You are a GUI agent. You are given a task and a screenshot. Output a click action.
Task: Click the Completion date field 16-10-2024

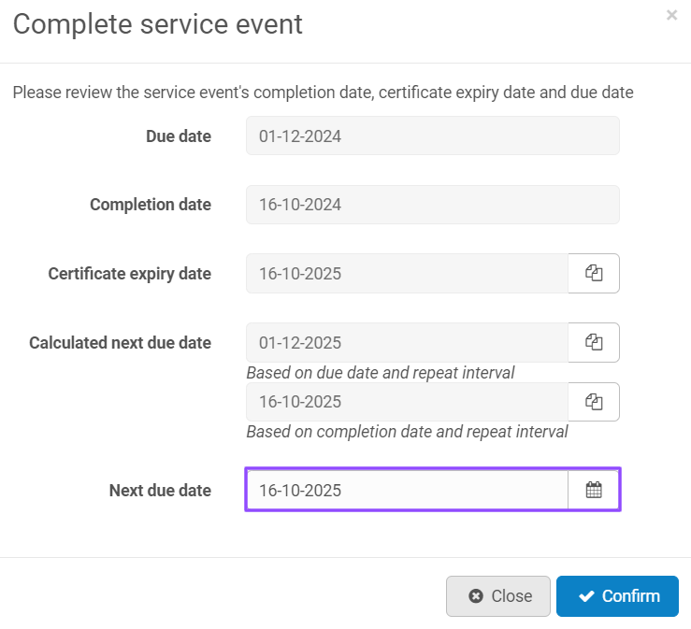(433, 205)
